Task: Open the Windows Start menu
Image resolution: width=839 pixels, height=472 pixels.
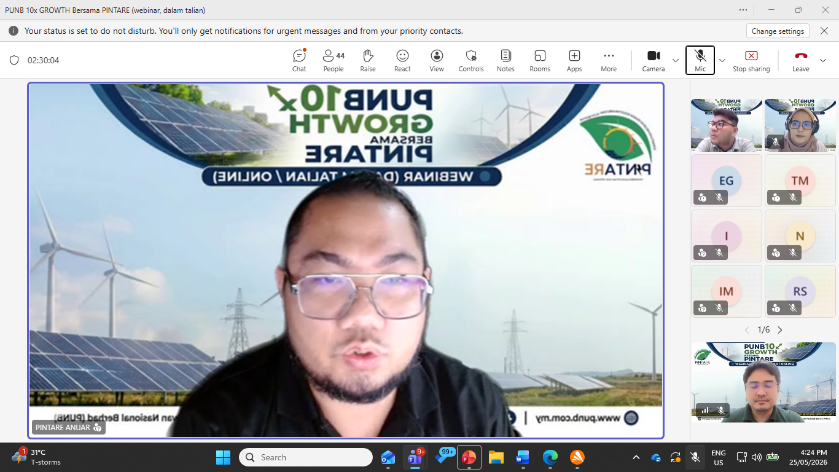Action: [x=223, y=457]
